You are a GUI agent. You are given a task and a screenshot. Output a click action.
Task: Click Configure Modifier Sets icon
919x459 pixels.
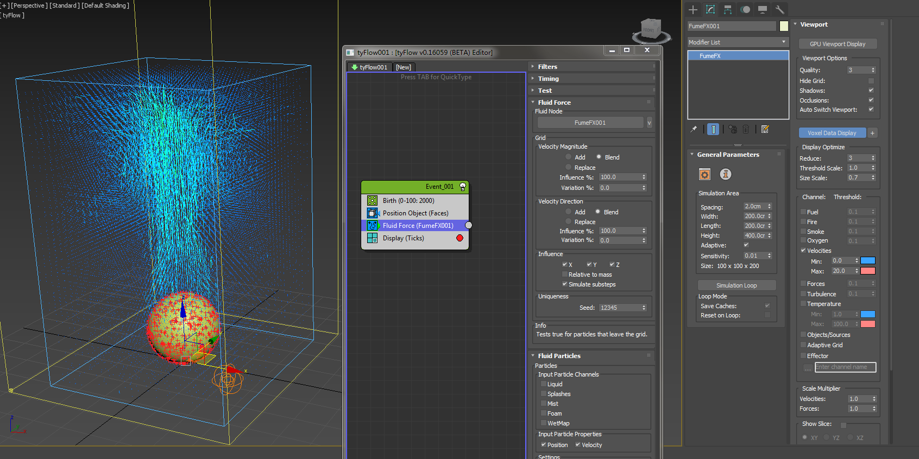[765, 129]
